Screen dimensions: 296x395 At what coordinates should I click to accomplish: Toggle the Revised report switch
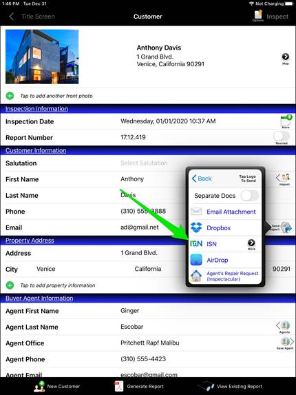click(x=282, y=136)
